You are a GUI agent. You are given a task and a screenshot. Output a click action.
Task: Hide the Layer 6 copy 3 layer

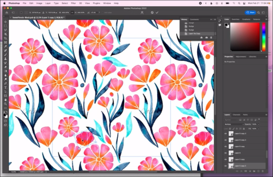click(x=225, y=133)
